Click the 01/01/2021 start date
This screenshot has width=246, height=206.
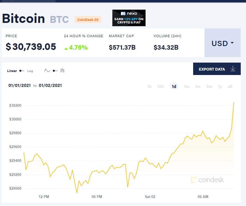20,85
